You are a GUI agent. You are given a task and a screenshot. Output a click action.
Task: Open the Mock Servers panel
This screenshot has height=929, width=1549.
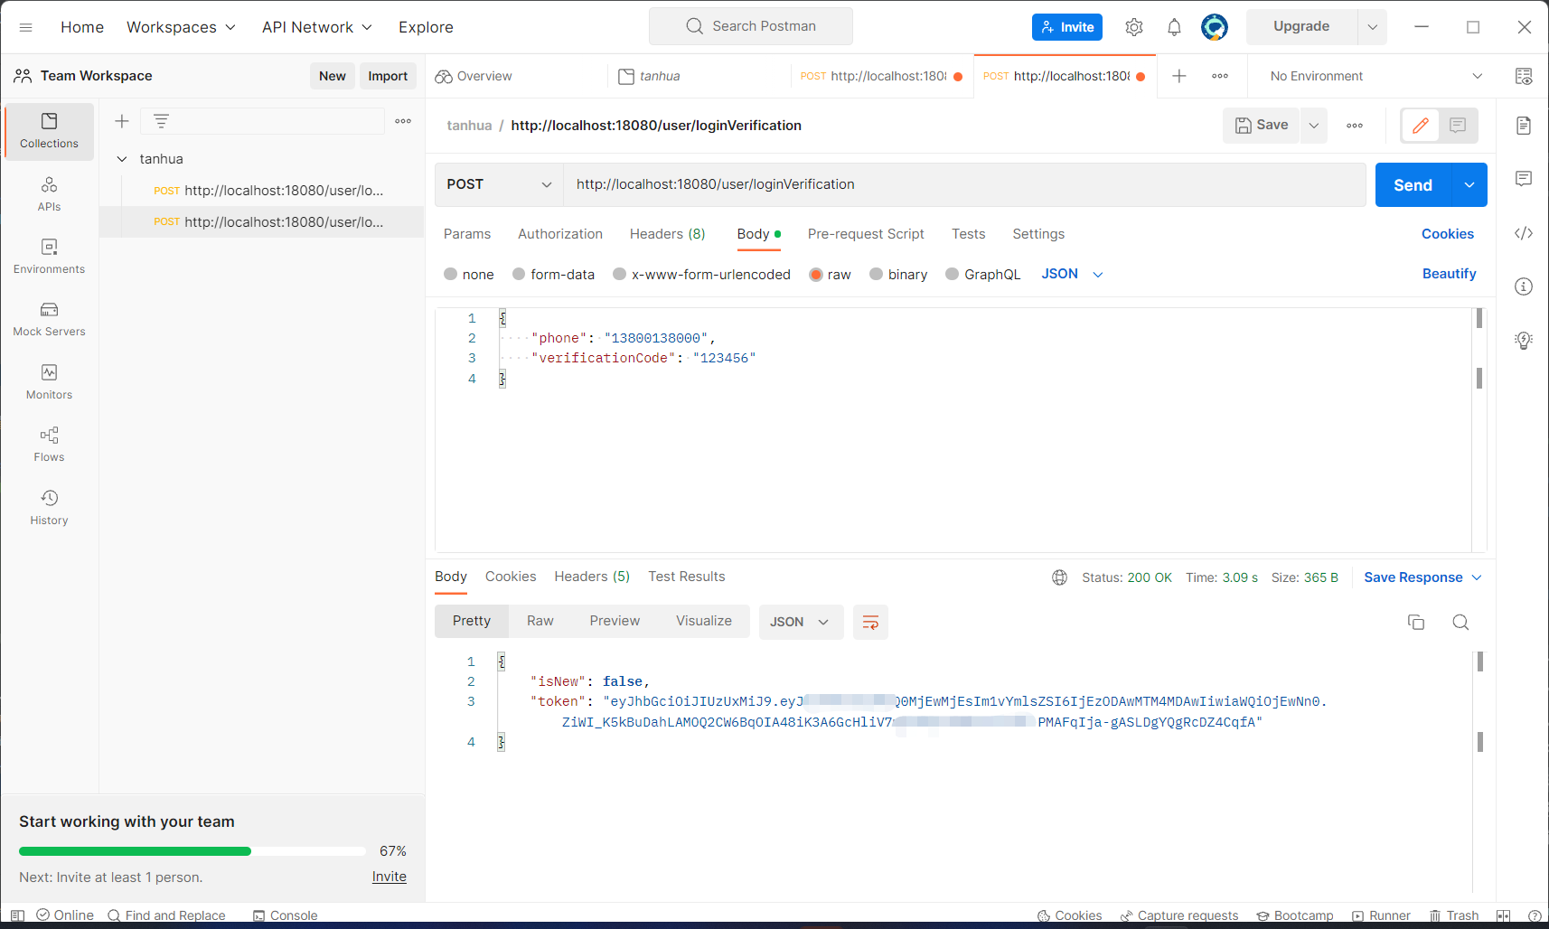pyautogui.click(x=49, y=319)
